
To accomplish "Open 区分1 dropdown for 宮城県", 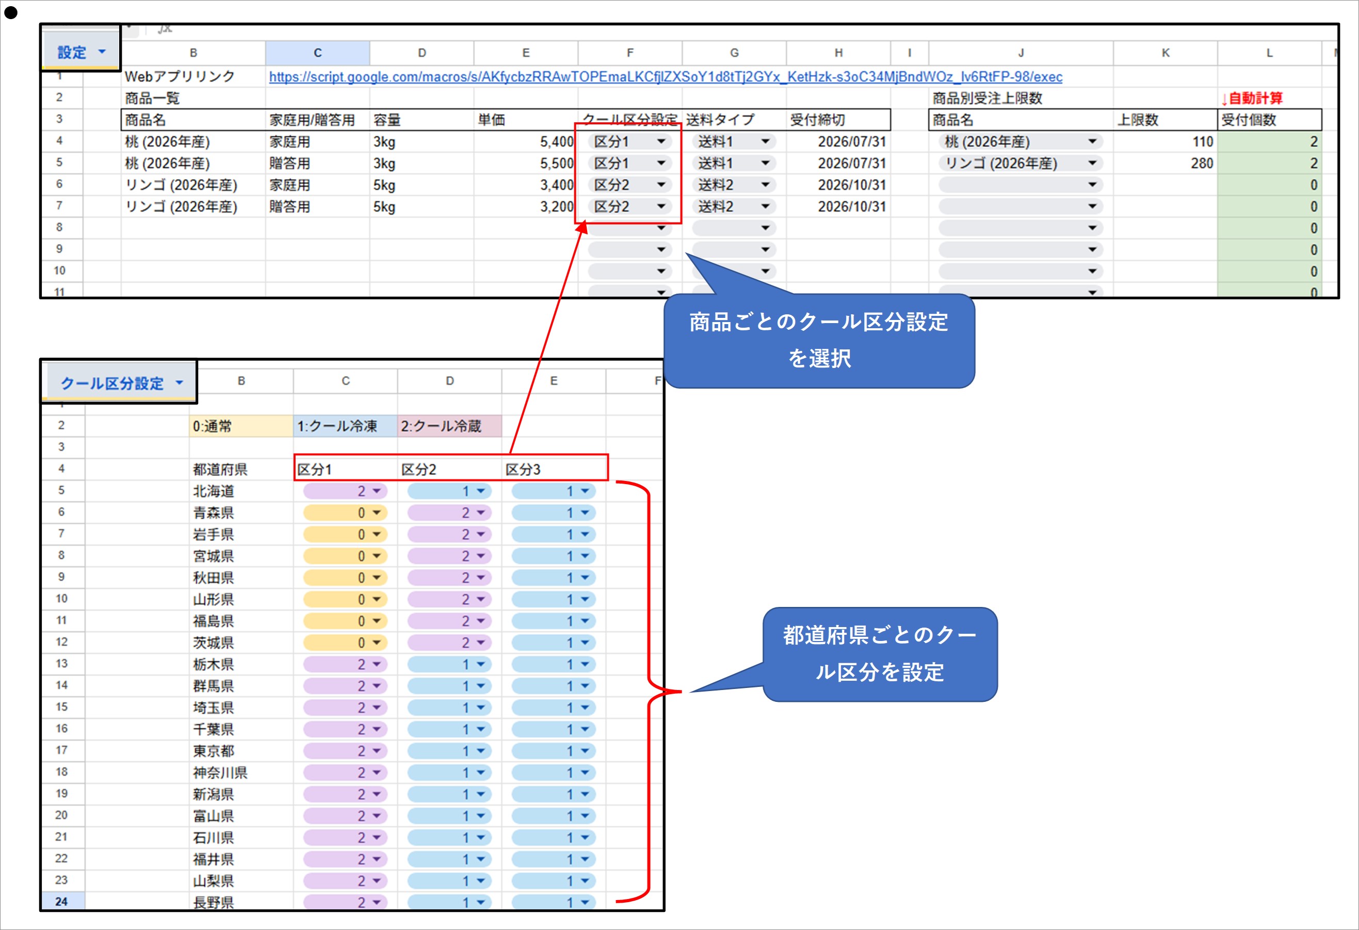I will (345, 556).
